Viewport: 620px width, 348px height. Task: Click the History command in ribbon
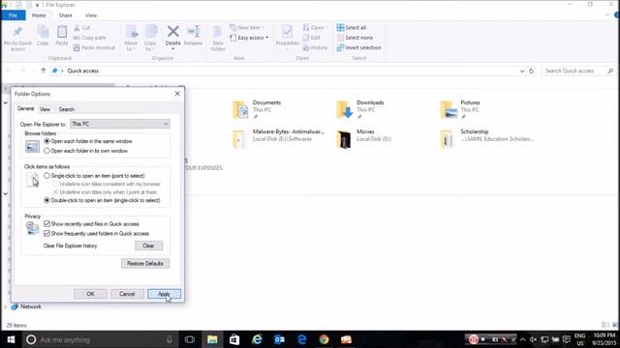(315, 47)
